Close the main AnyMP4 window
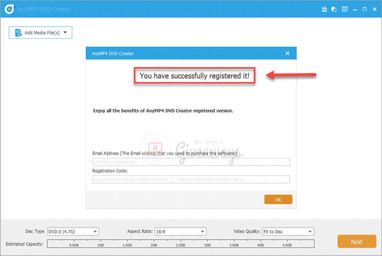382x256 pixels. point(374,9)
